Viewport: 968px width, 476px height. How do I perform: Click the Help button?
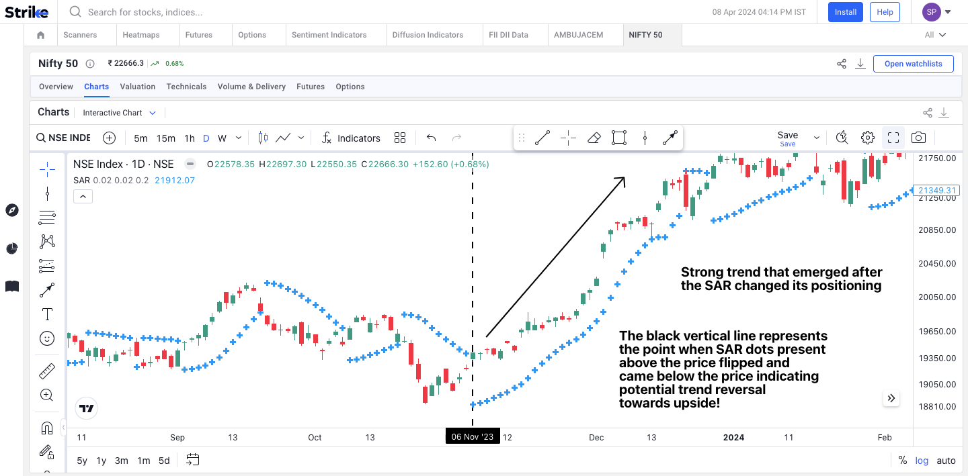point(885,12)
